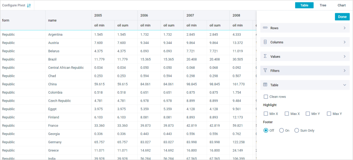Expand the Values section chevron
Screen dimensions: 353x160
tap(344, 56)
